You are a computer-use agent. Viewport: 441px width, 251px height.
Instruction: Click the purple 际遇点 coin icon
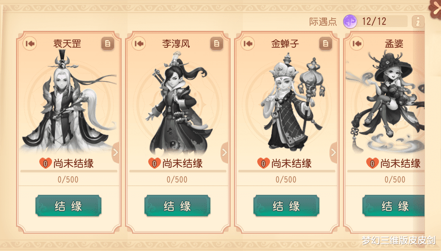[x=350, y=22]
